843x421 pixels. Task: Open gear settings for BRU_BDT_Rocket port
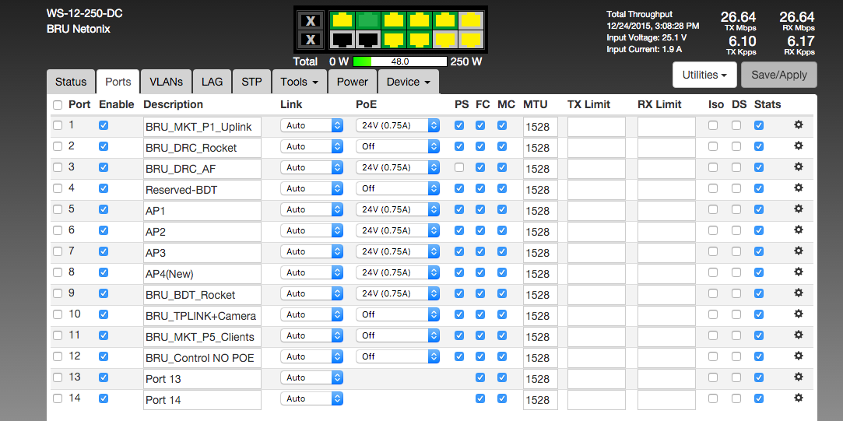click(799, 293)
